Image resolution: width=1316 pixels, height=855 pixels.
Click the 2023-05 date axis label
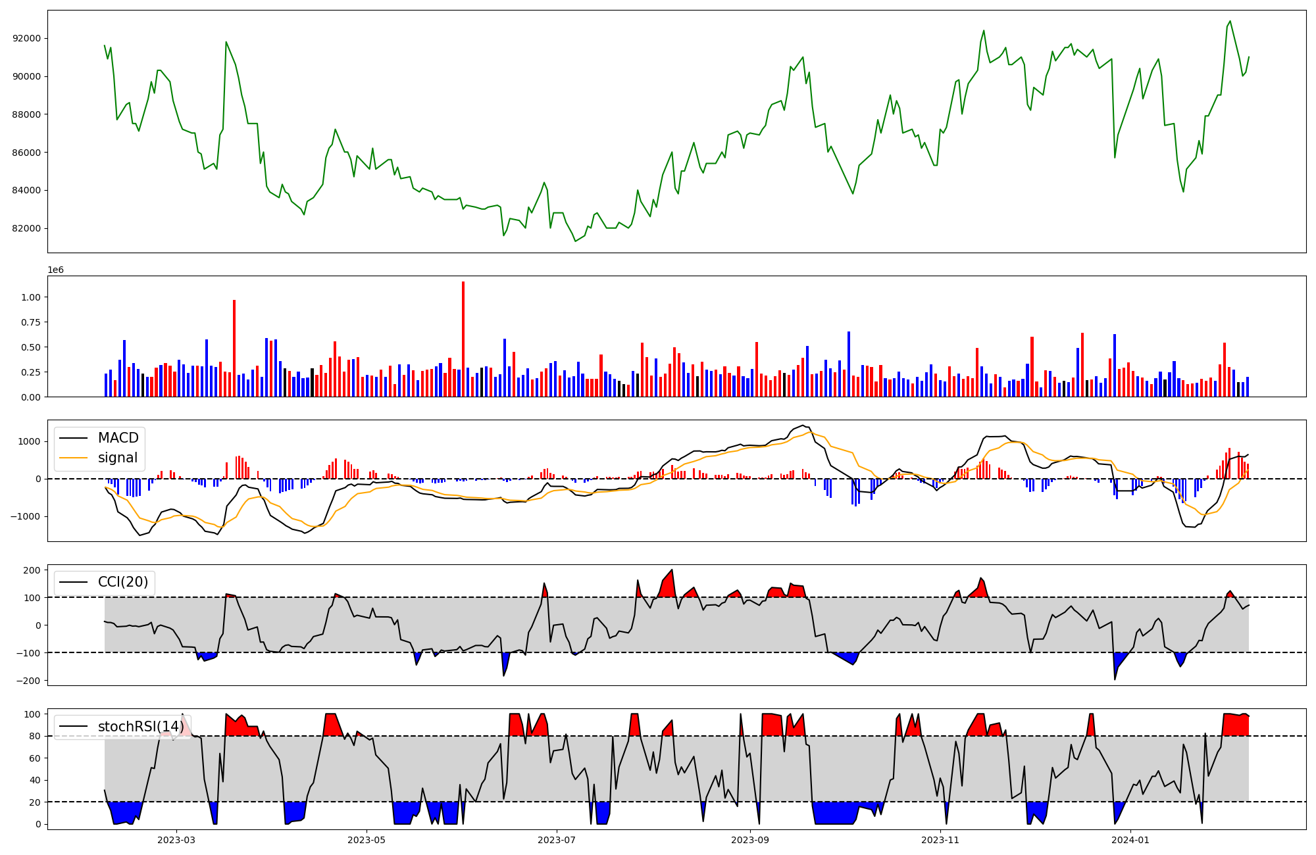(x=367, y=840)
